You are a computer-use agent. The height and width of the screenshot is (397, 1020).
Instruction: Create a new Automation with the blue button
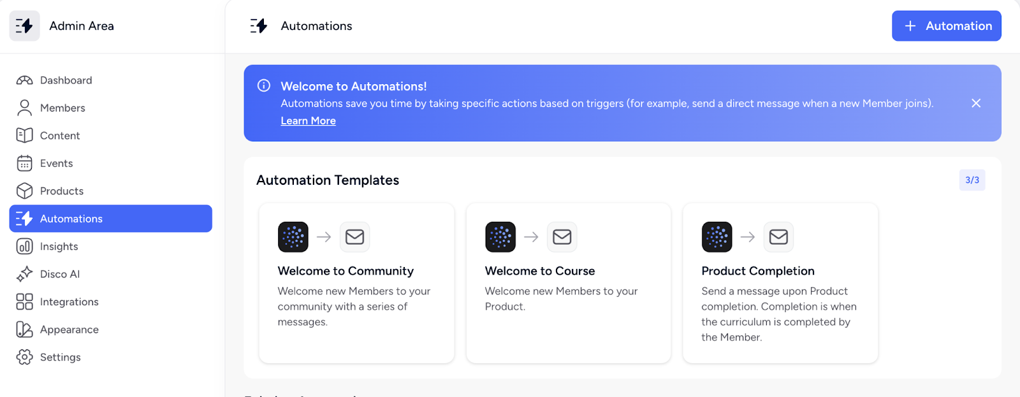point(946,26)
